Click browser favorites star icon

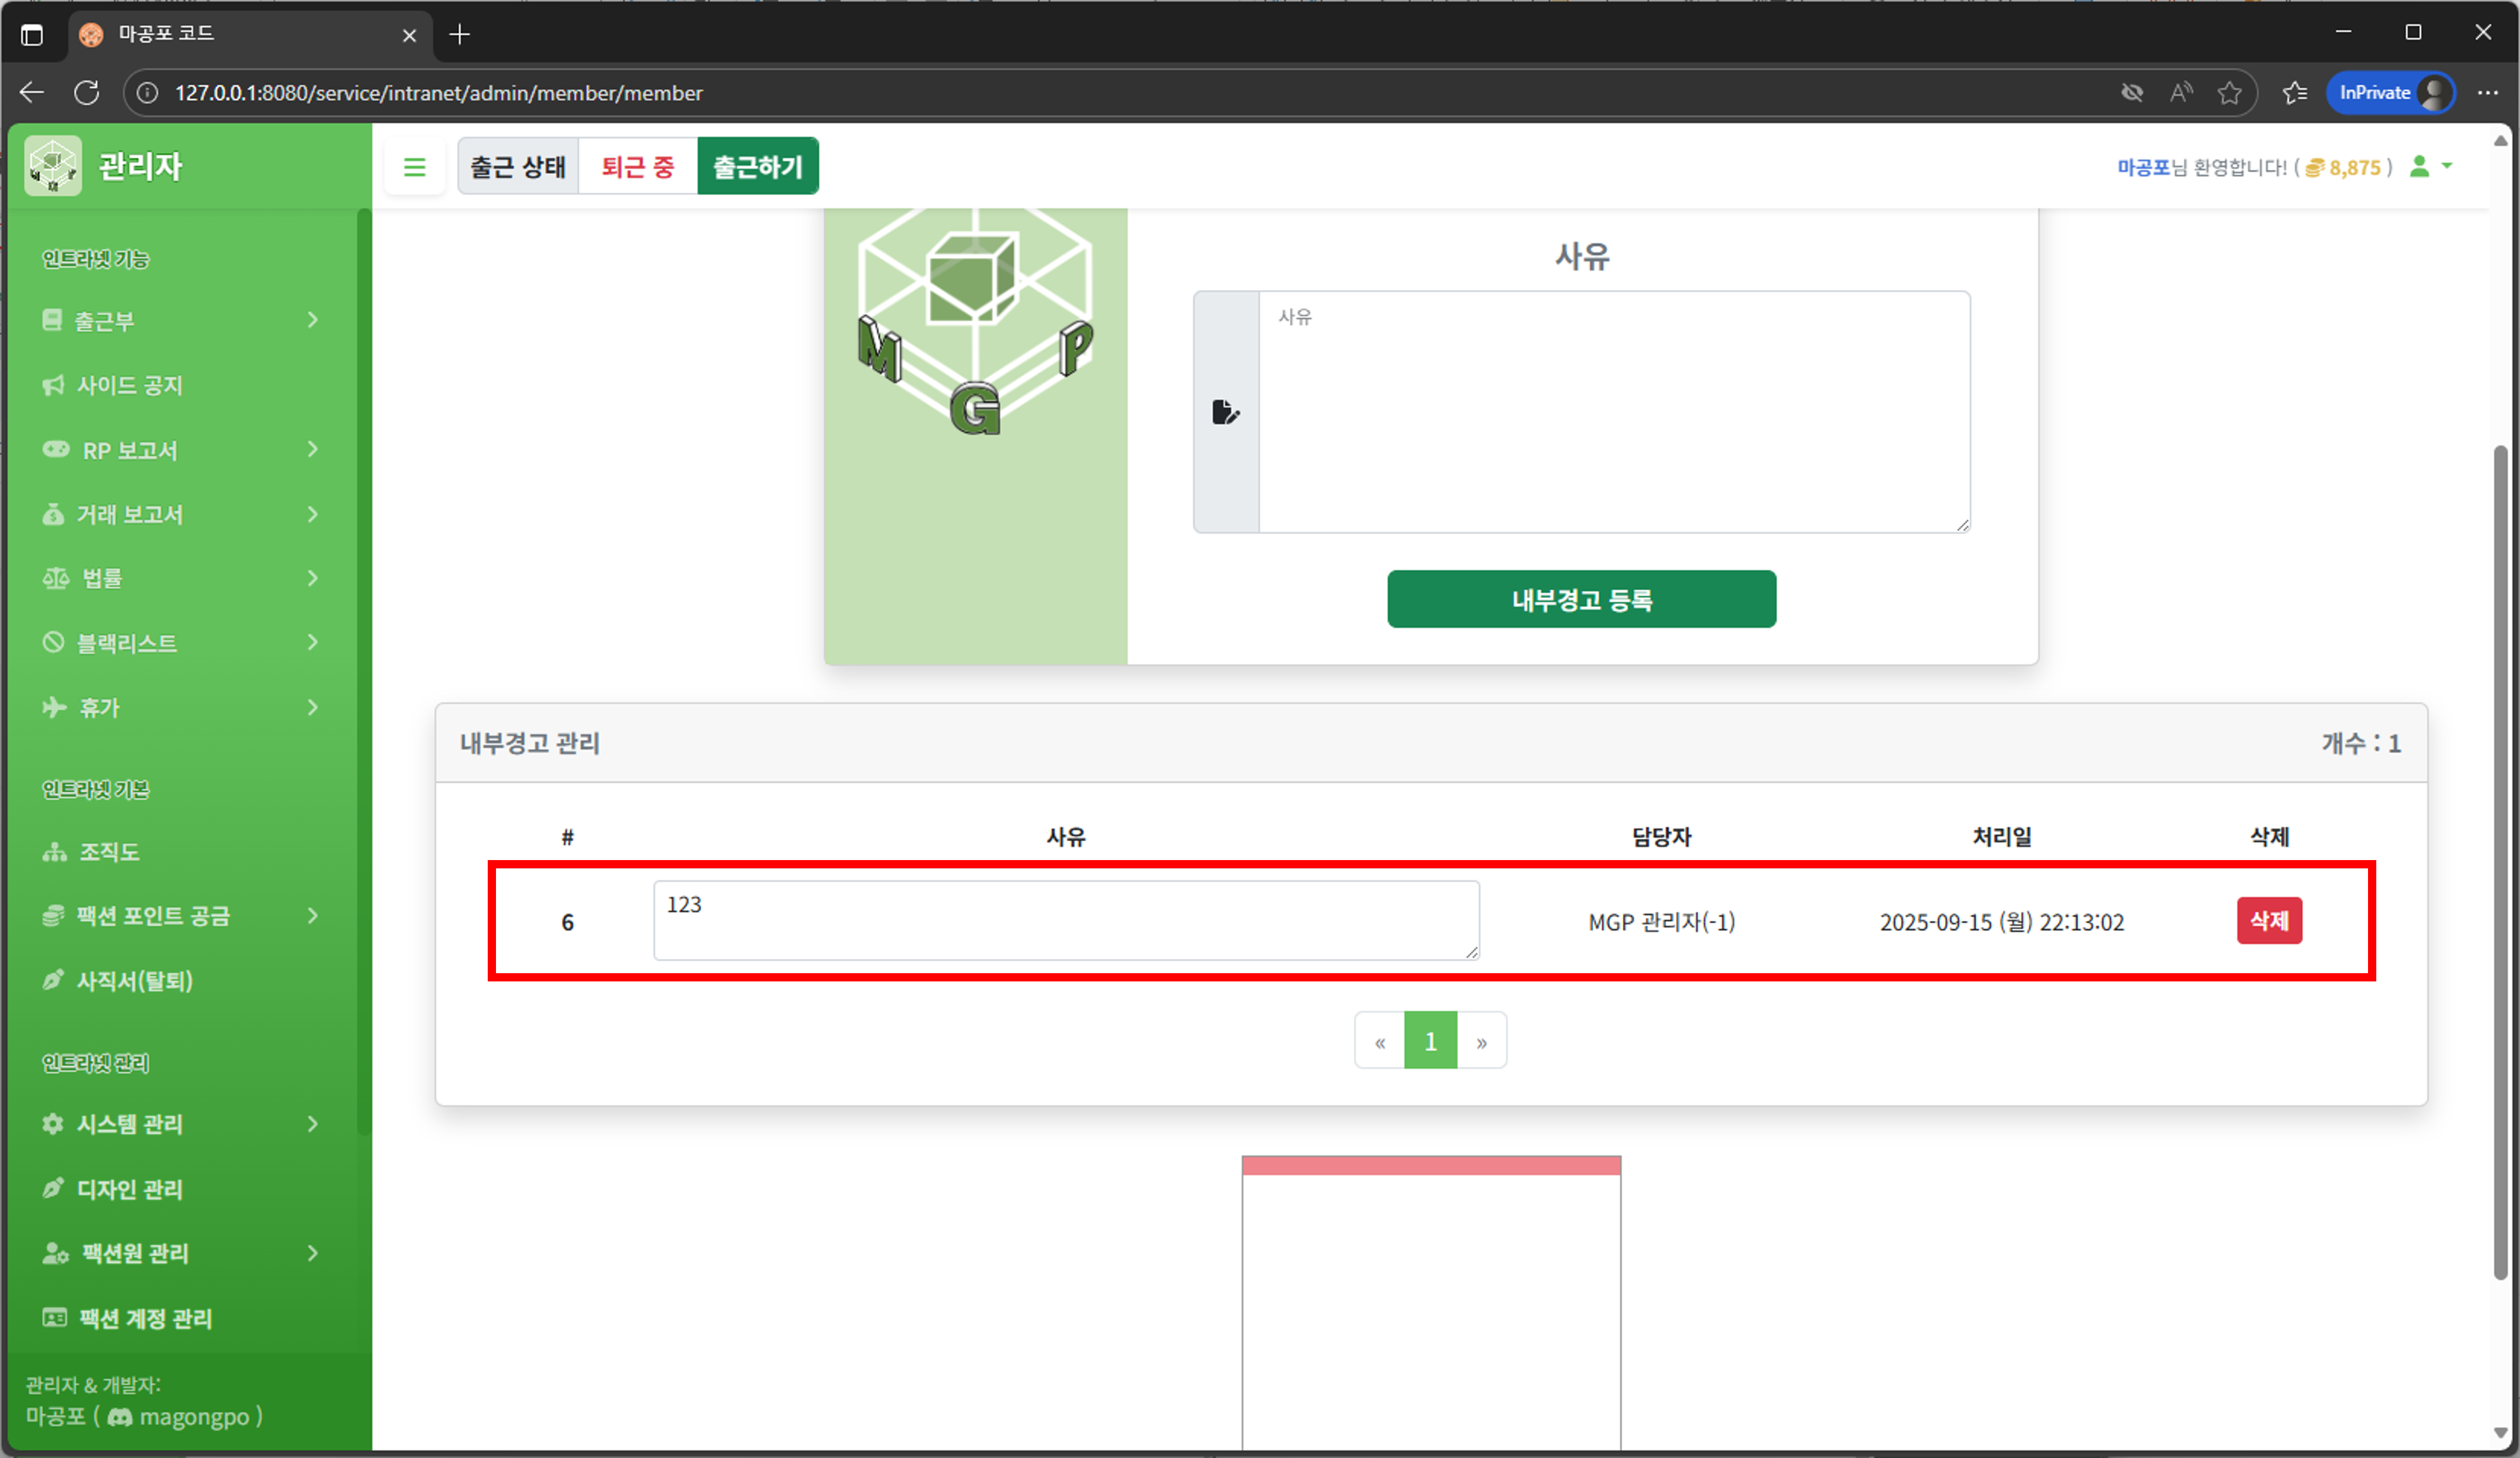tap(2229, 93)
